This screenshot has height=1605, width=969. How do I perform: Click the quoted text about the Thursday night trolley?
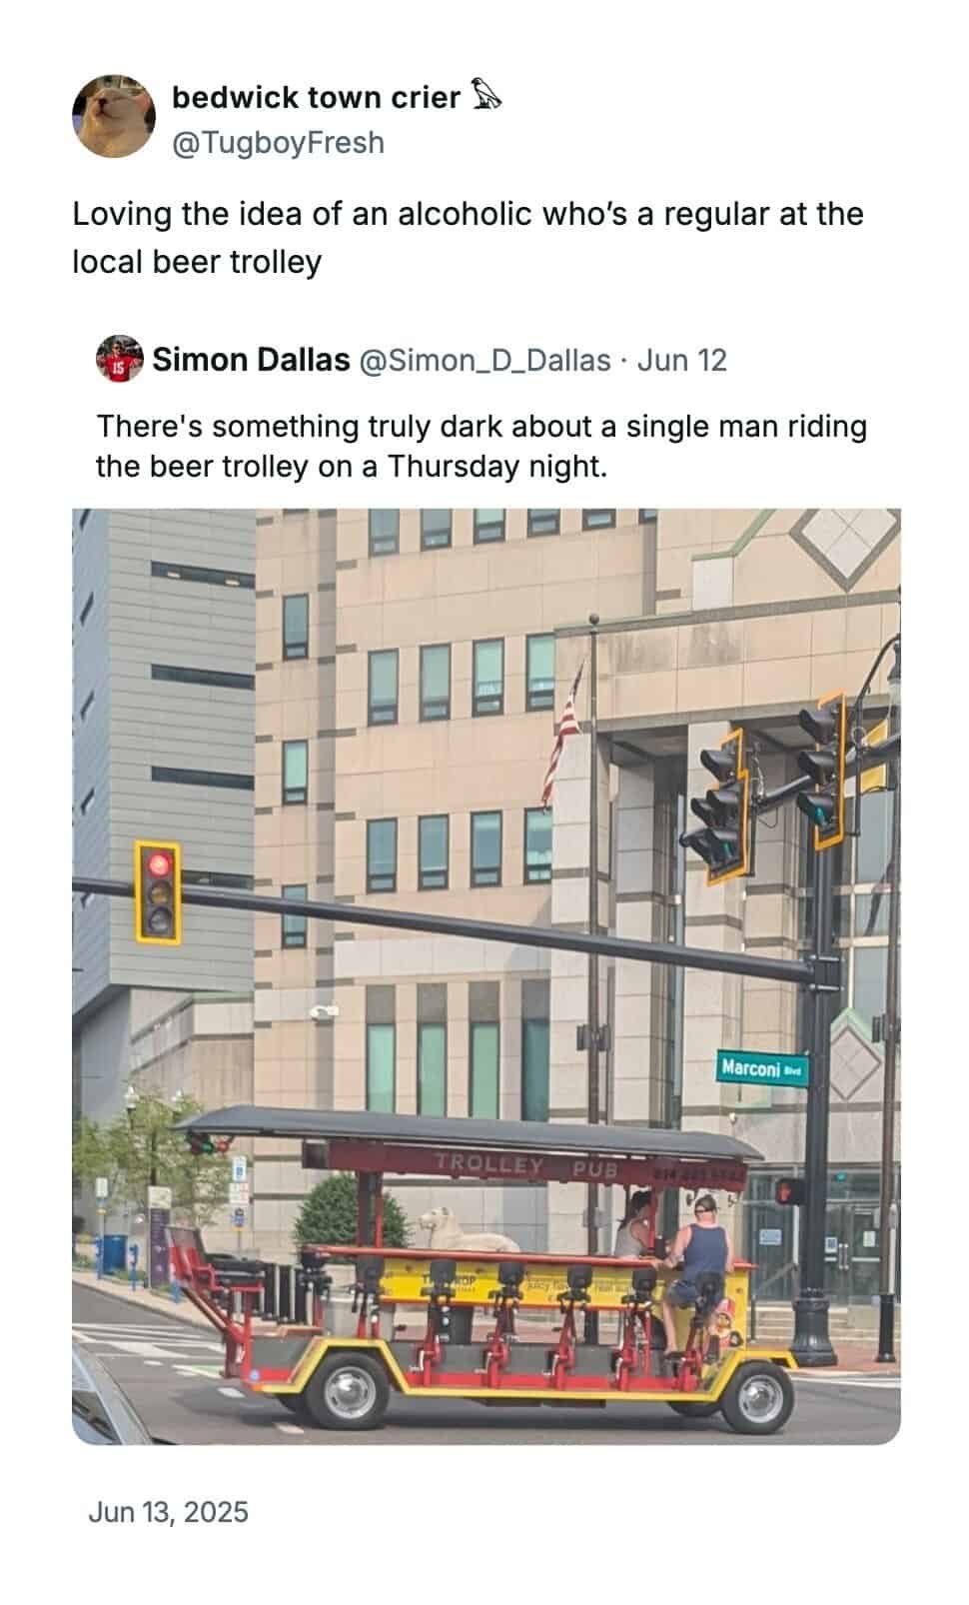click(482, 446)
